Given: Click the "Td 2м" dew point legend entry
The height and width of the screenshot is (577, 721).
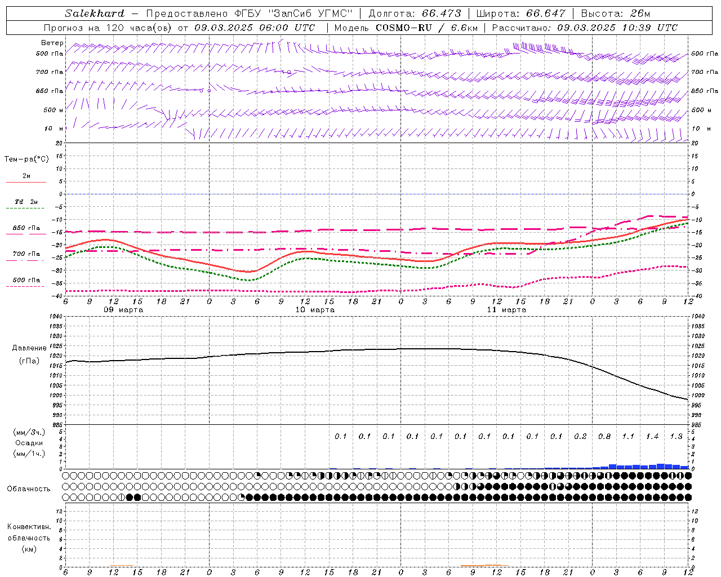Looking at the screenshot, I should (x=26, y=202).
